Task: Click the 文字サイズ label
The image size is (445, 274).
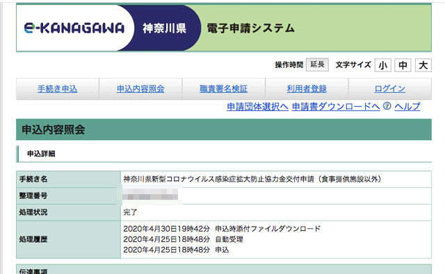Action: pos(353,65)
